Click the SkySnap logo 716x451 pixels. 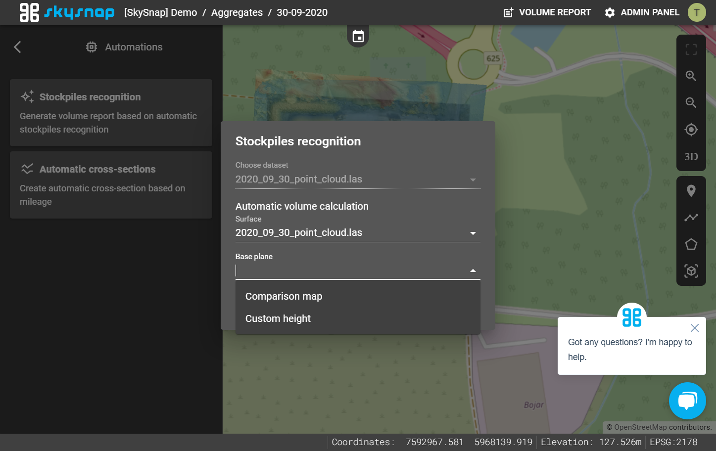click(x=67, y=12)
